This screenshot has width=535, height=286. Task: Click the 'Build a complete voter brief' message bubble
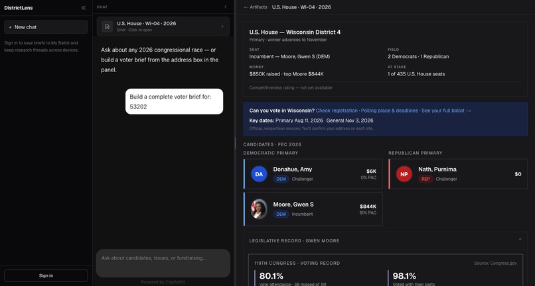[x=174, y=101]
